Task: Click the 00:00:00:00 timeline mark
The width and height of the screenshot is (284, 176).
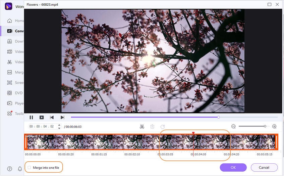Action: tap(33, 155)
